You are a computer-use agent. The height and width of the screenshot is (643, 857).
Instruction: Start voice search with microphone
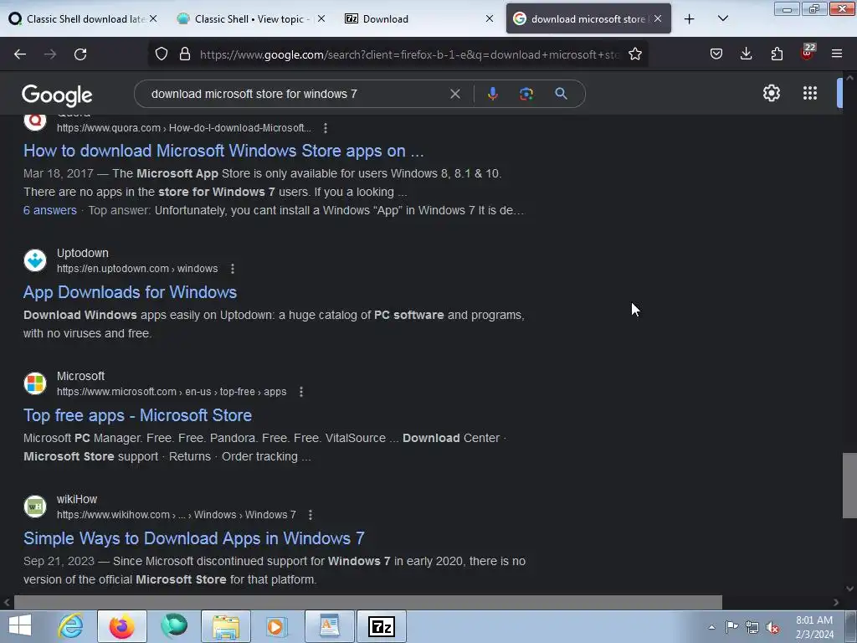492,94
